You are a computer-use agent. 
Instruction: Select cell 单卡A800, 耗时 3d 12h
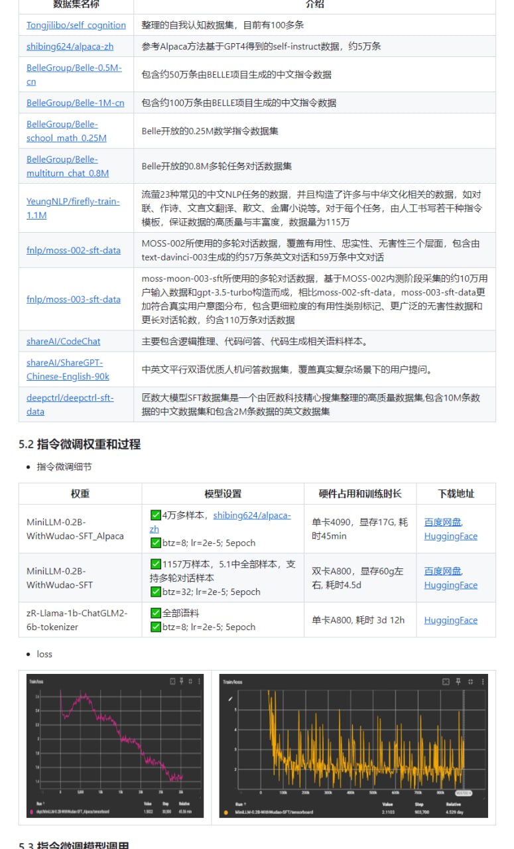(360, 620)
